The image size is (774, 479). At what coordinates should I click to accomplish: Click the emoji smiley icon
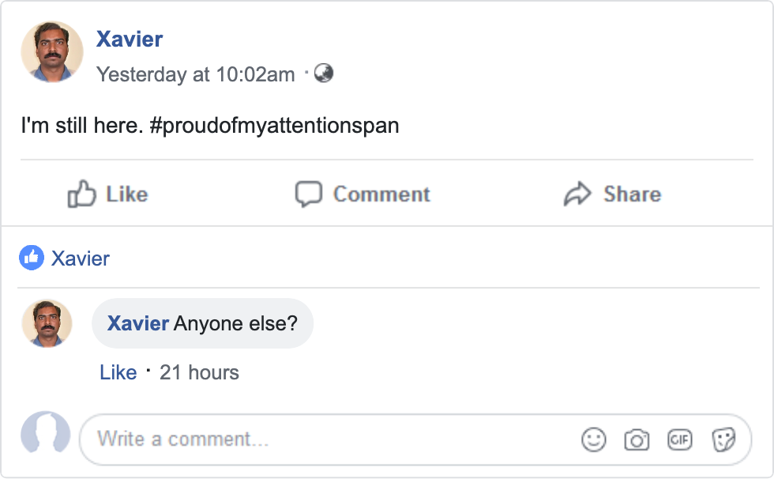[x=593, y=439]
